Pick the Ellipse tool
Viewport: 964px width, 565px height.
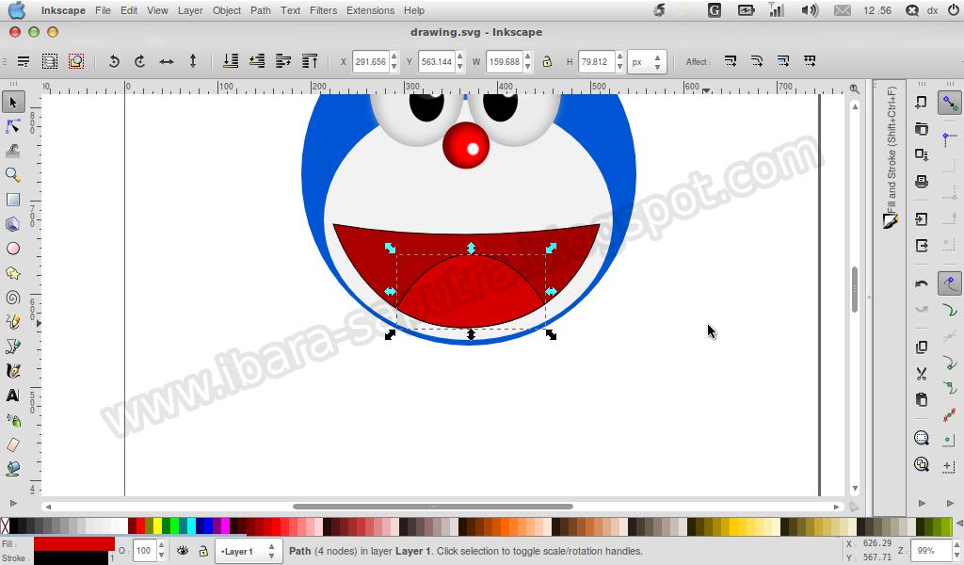(13, 249)
